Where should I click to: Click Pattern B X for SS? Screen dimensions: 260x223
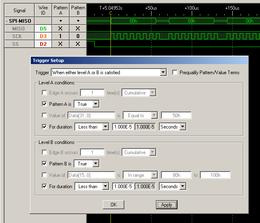tap(78, 44)
